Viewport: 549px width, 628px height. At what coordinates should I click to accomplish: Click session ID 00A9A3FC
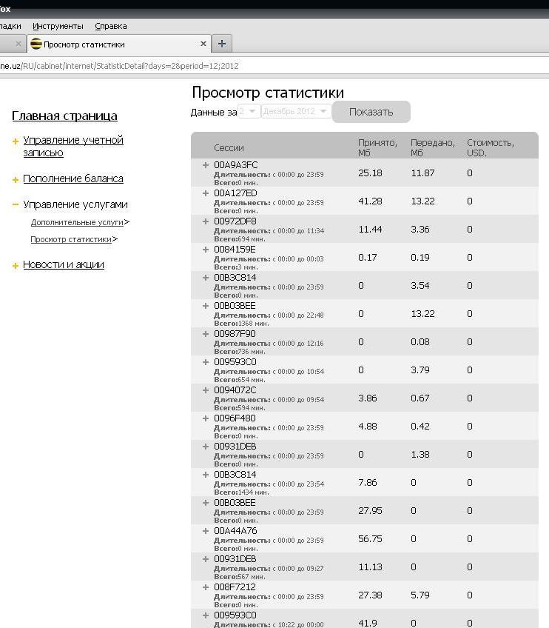[236, 165]
